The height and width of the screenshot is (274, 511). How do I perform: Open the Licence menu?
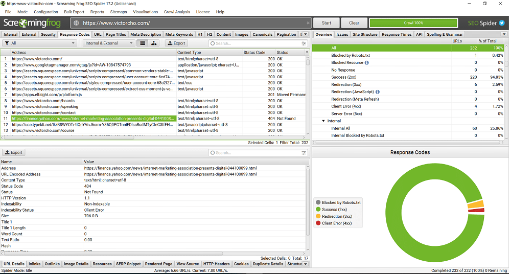coord(203,12)
